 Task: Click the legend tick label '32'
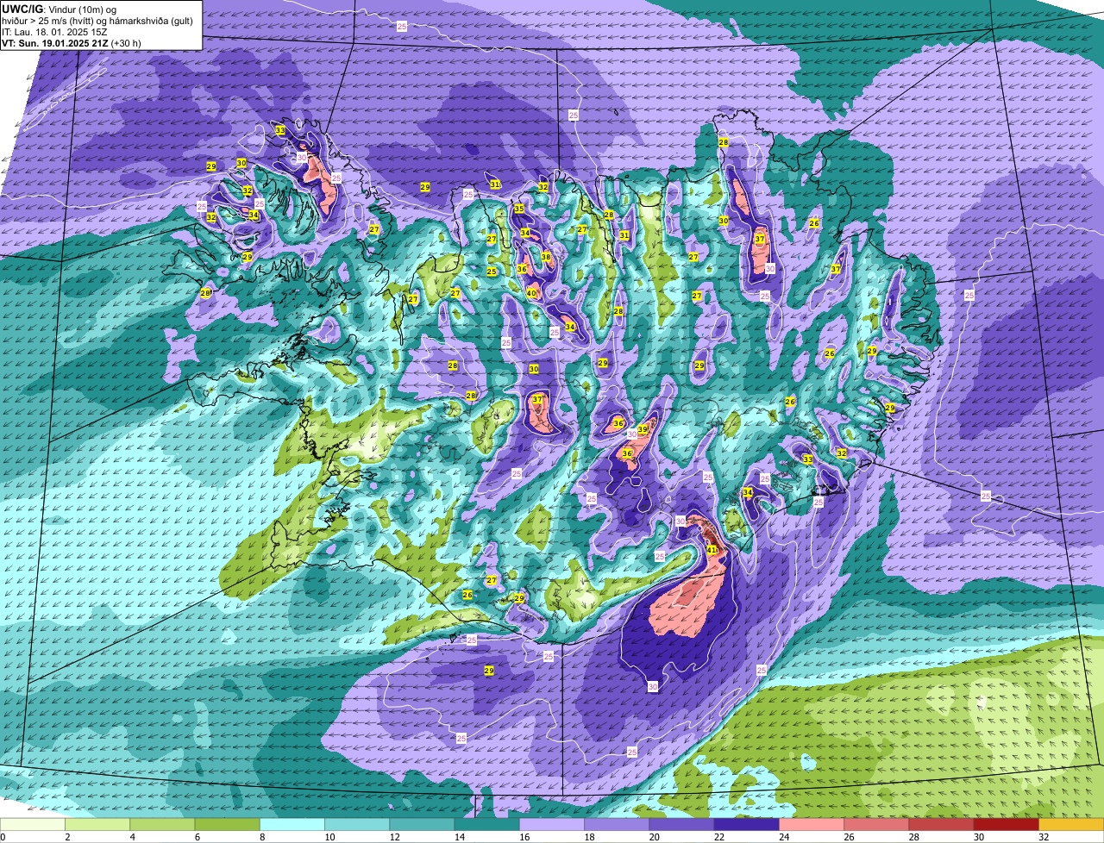tap(1044, 836)
